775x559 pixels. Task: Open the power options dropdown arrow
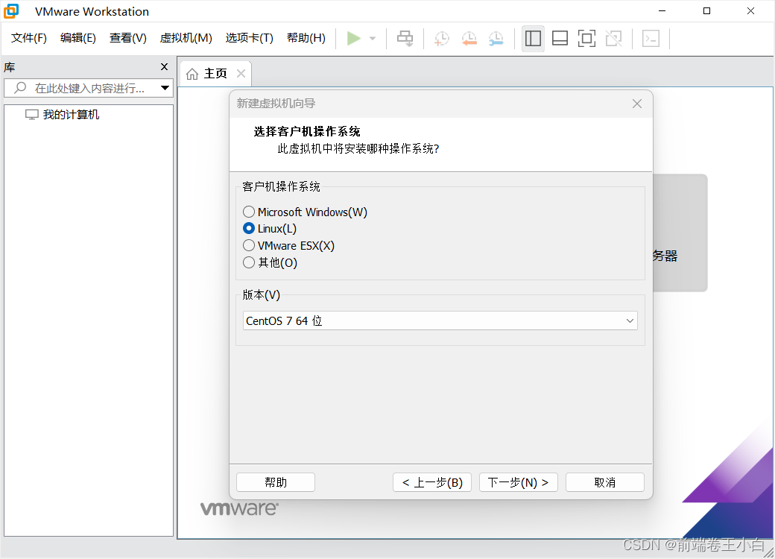click(x=373, y=38)
